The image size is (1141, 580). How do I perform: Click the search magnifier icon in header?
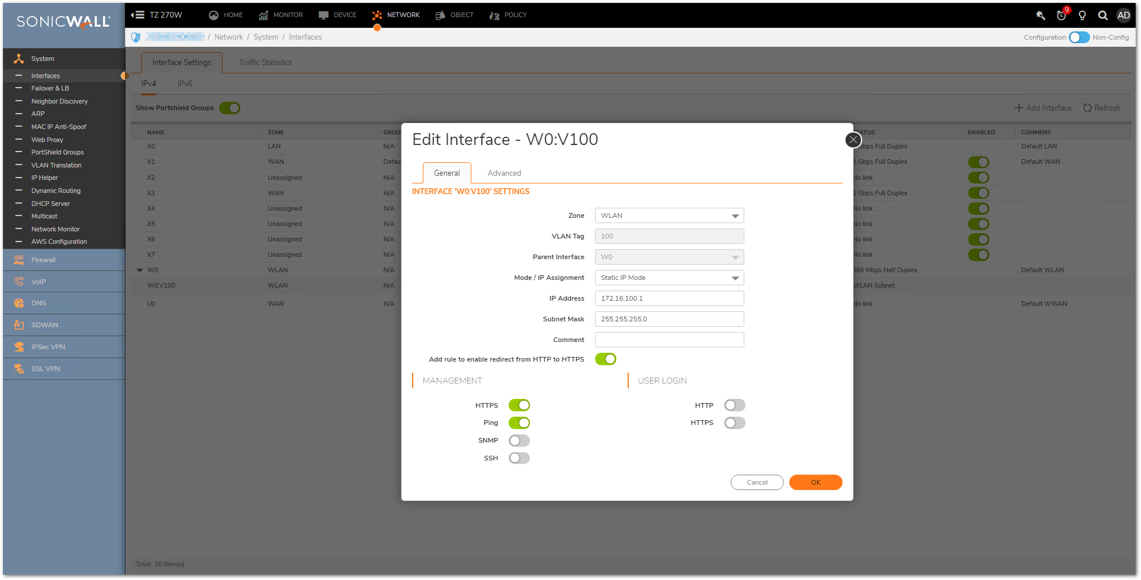(x=1103, y=15)
